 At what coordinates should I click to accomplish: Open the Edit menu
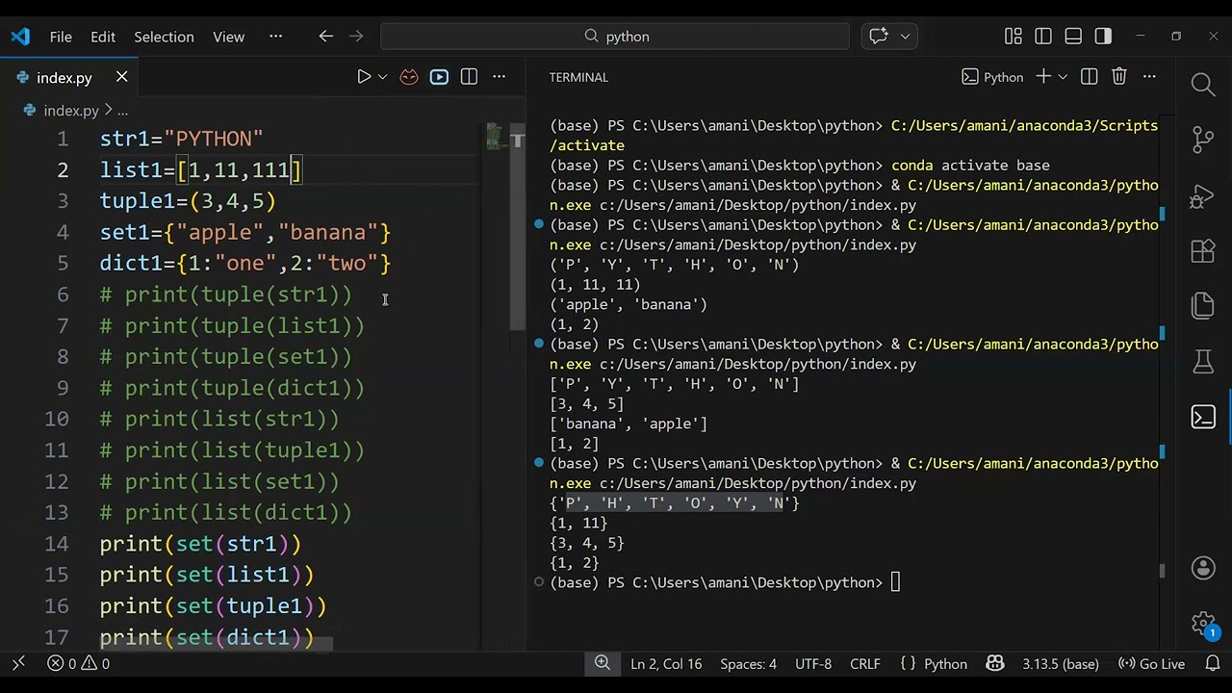(x=103, y=37)
